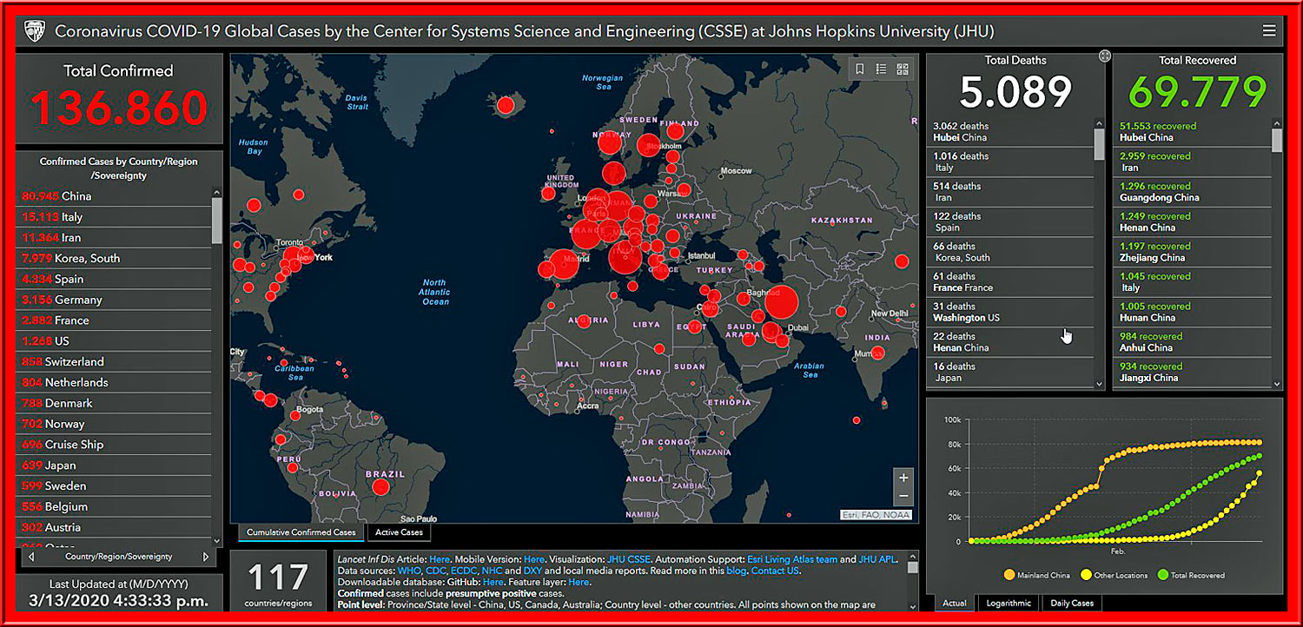The height and width of the screenshot is (627, 1303).
Task: Select the "51.553 recovered Hubei China" entry
Action: (1192, 132)
